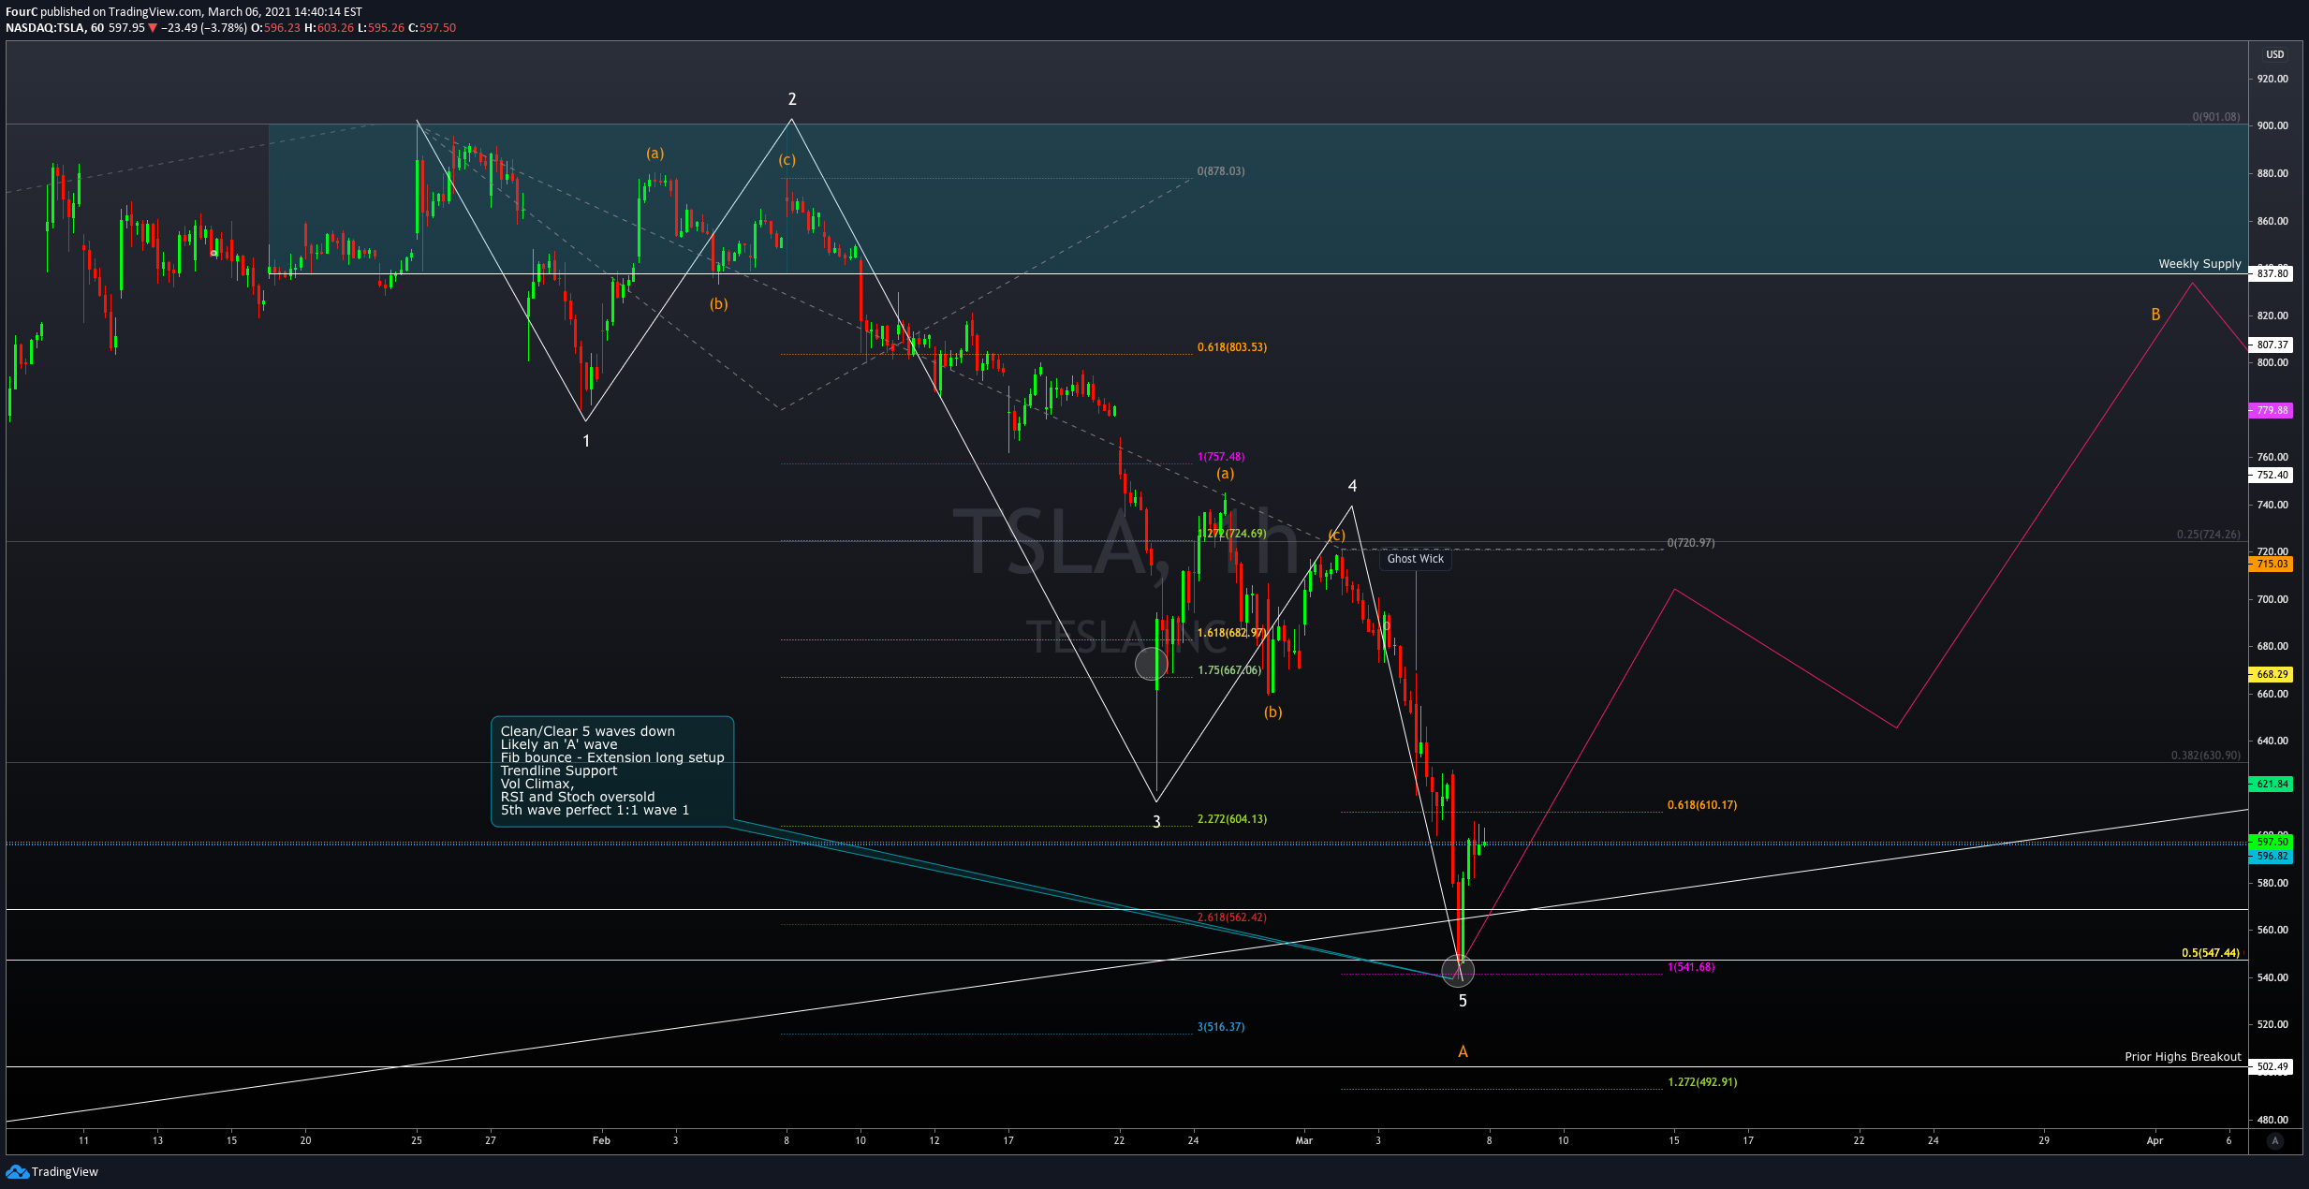The width and height of the screenshot is (2309, 1189).
Task: Select the 0.25(724.26) fib label
Action: (2209, 535)
